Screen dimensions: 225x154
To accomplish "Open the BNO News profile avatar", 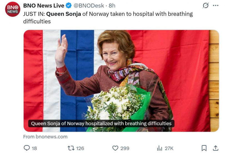I will 12,9.
